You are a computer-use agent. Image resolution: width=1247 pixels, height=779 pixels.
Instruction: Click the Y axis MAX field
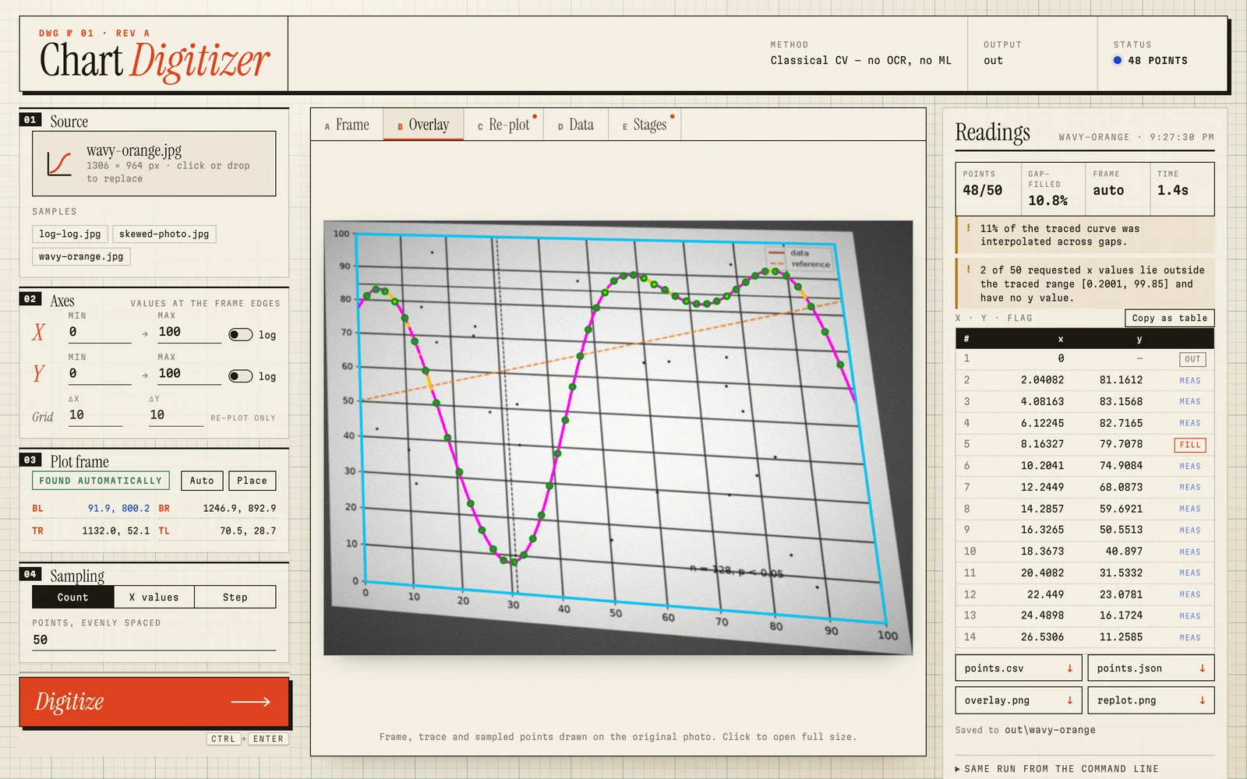pyautogui.click(x=189, y=374)
